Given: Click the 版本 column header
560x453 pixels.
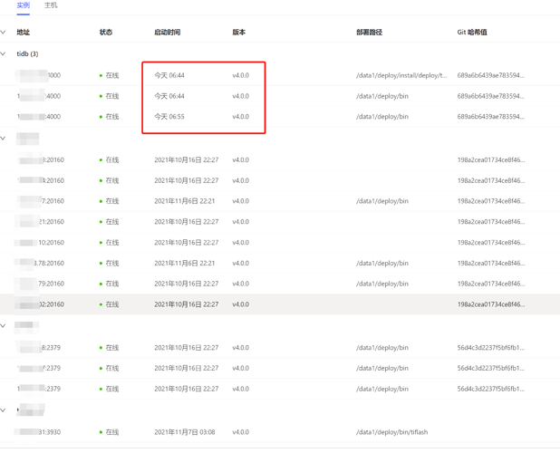Looking at the screenshot, I should click(239, 32).
